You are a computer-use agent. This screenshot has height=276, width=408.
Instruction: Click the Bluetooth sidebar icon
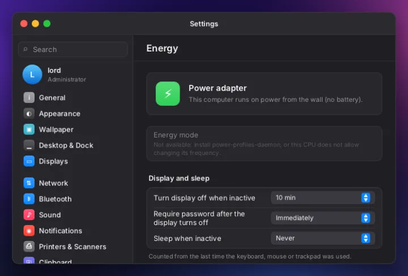point(29,199)
